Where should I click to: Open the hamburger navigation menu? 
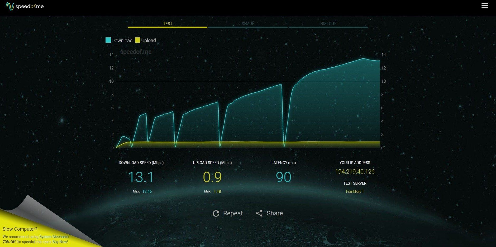tap(485, 6)
